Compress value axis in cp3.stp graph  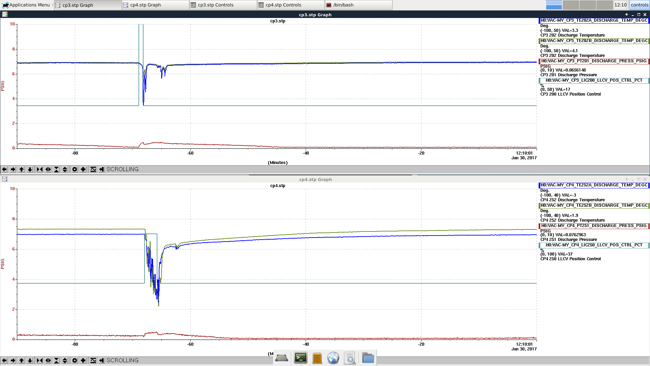(x=57, y=169)
